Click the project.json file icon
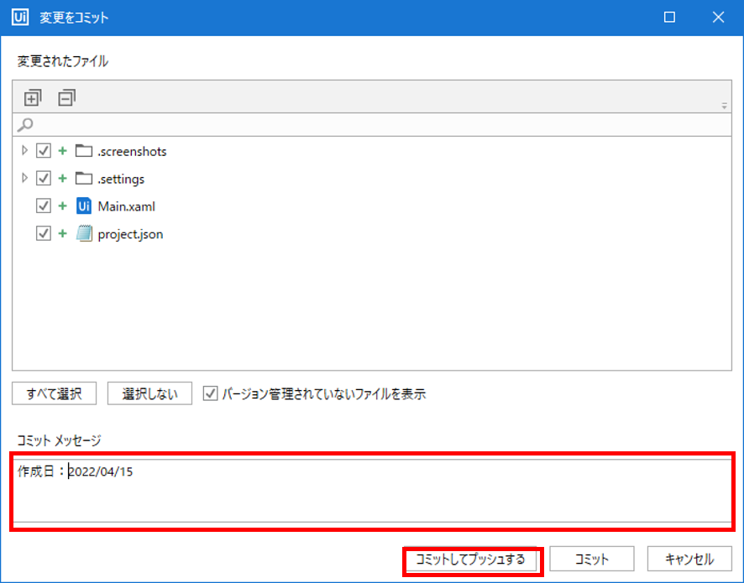The height and width of the screenshot is (583, 744). pos(83,234)
